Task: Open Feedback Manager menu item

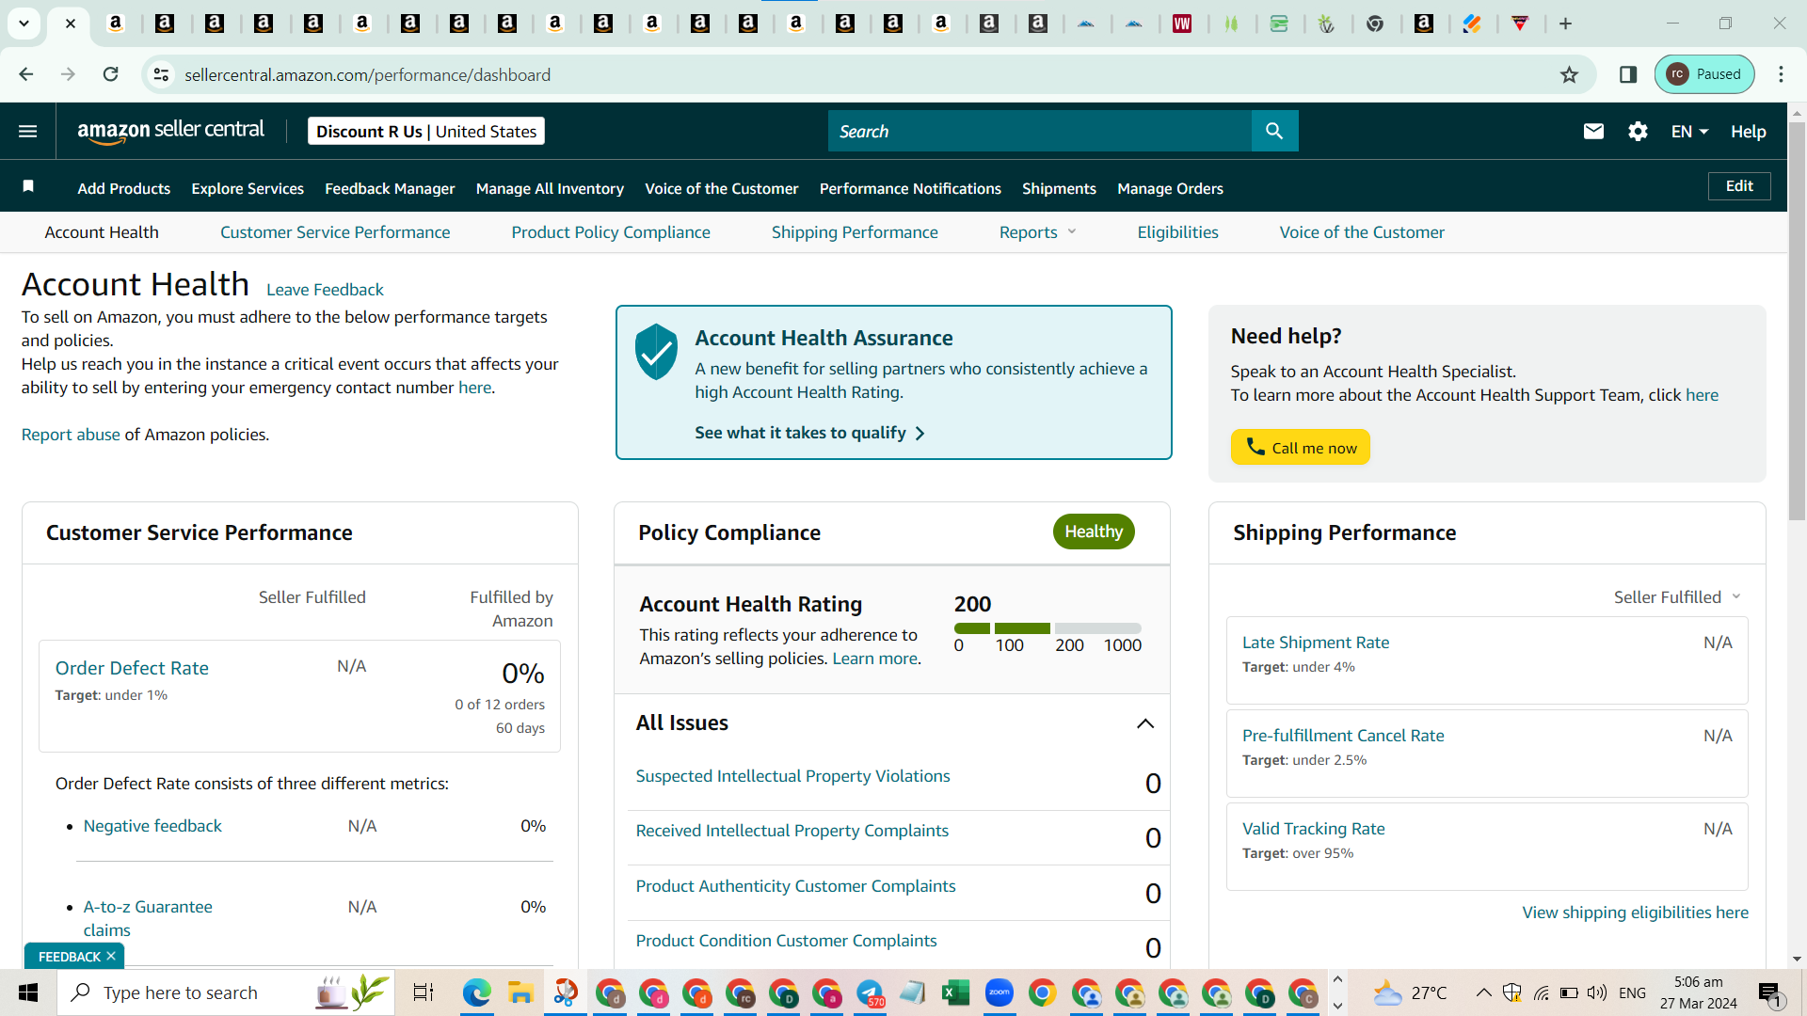Action: (x=390, y=188)
